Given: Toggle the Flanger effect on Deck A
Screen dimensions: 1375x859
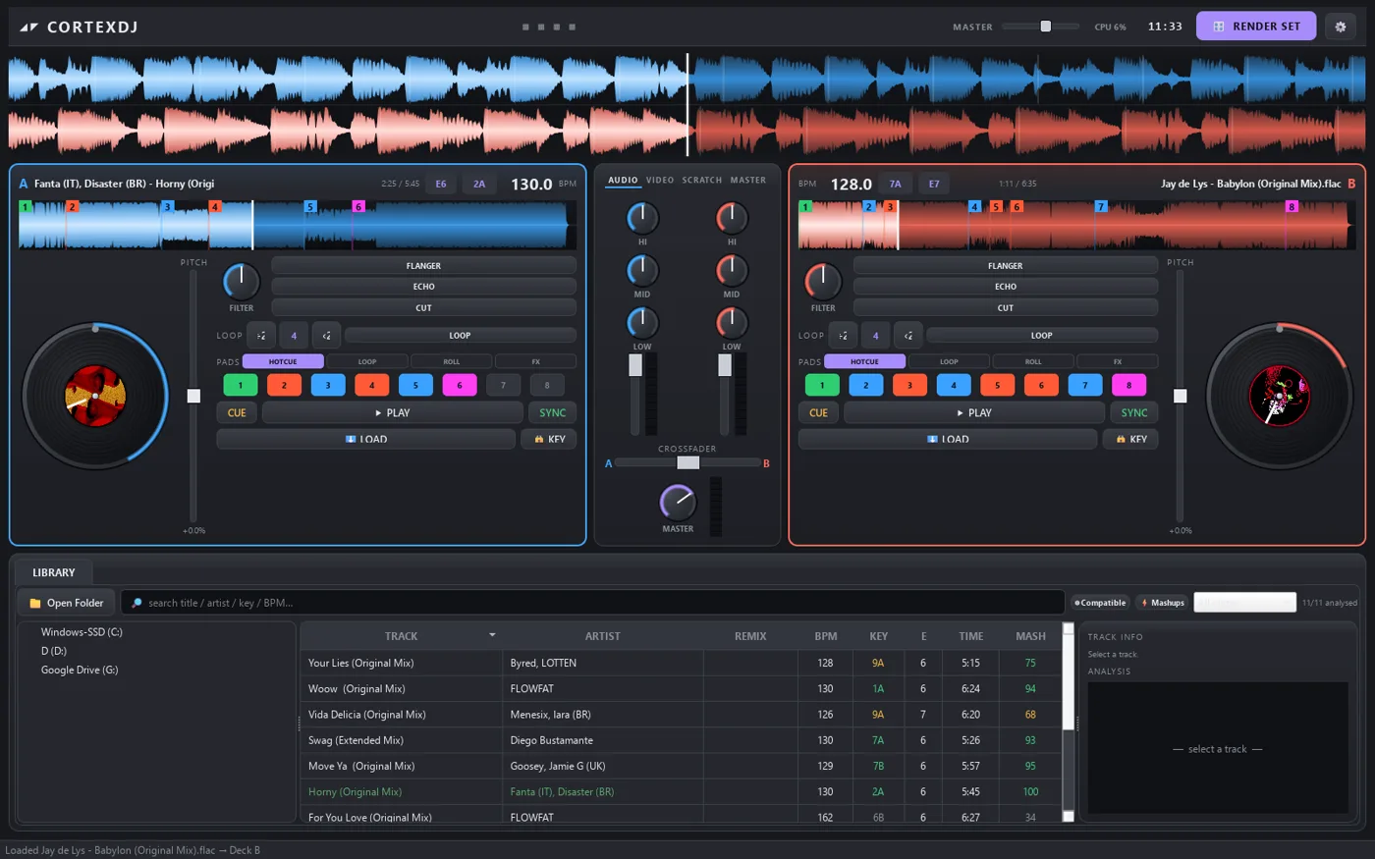Looking at the screenshot, I should point(423,265).
